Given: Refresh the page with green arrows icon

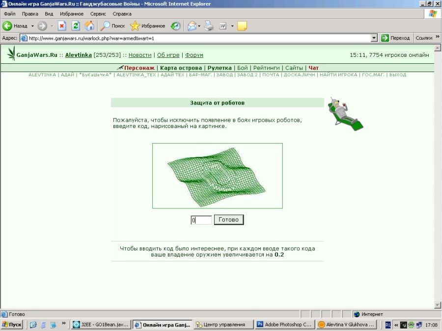Looking at the screenshot, I should pyautogui.click(x=76, y=26).
